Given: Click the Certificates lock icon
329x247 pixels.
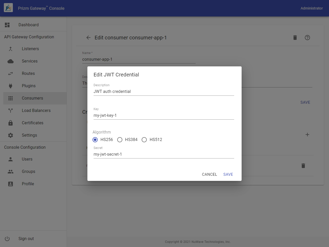Looking at the screenshot, I should (x=11, y=123).
